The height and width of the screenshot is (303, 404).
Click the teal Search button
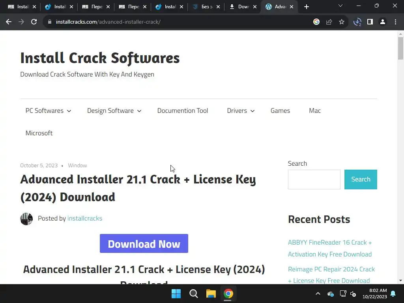pos(361,180)
